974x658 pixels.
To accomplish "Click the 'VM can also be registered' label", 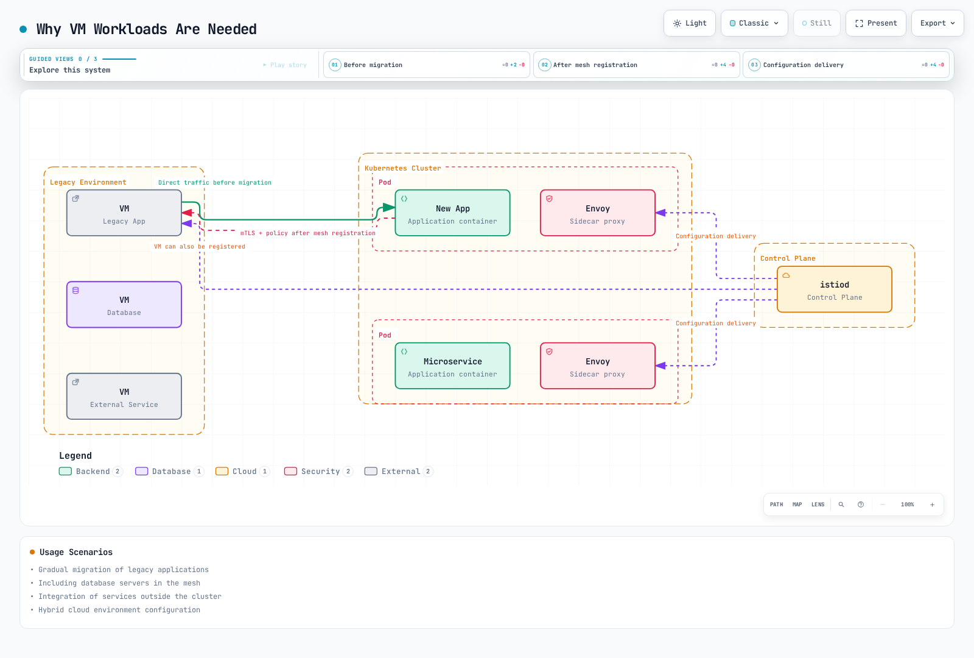I will 200,247.
